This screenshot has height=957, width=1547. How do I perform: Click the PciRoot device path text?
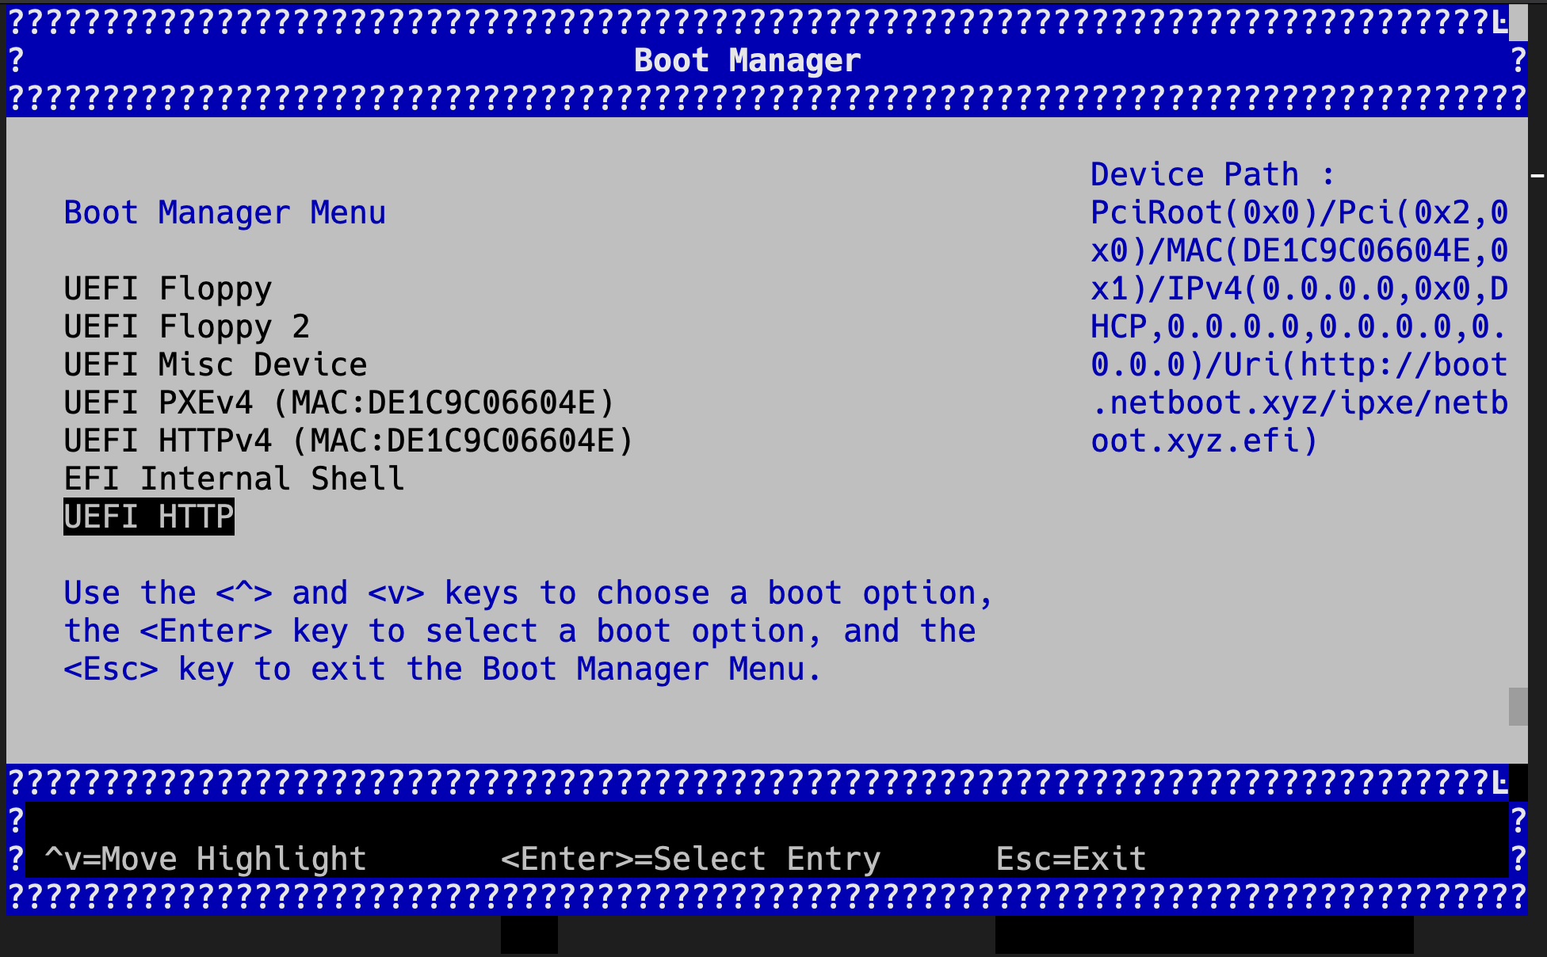[1297, 212]
